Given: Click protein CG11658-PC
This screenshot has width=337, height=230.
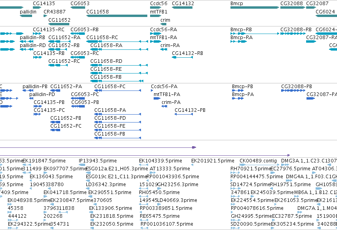Looking at the screenshot, I should point(118,90).
